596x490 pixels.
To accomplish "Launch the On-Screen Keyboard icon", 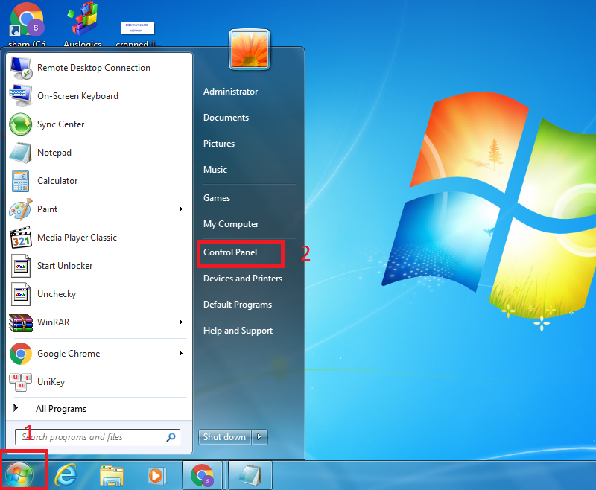I will pos(20,96).
